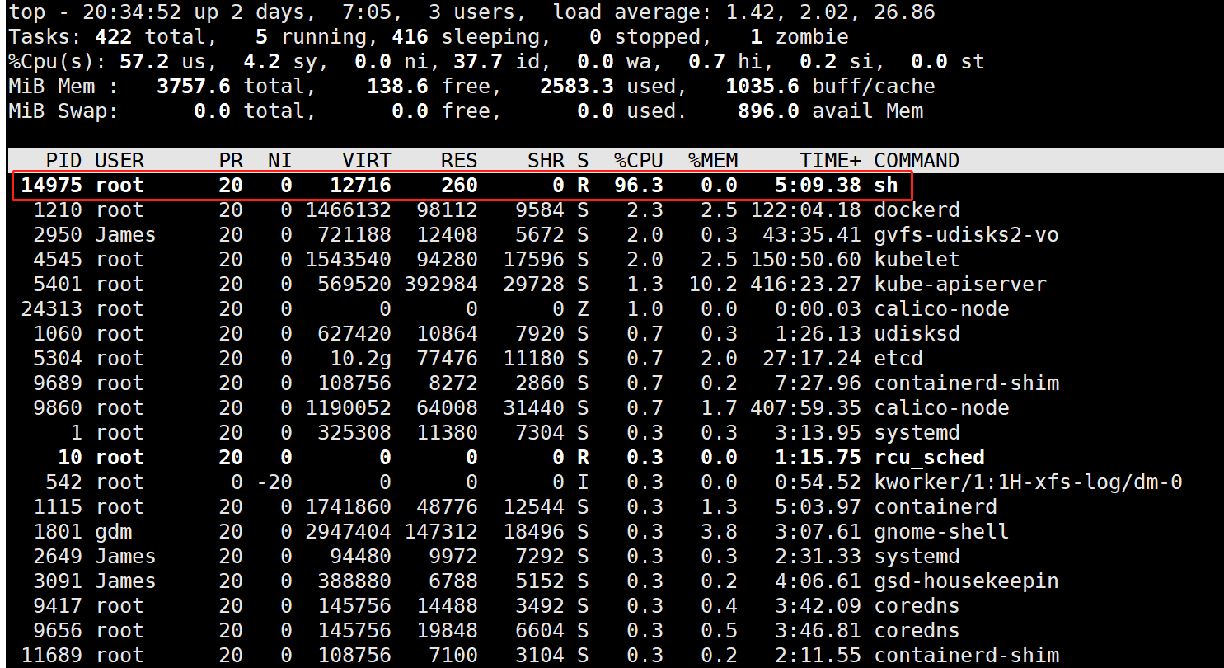Click the 422 total tasks value
The width and height of the screenshot is (1224, 668).
pyautogui.click(x=114, y=37)
